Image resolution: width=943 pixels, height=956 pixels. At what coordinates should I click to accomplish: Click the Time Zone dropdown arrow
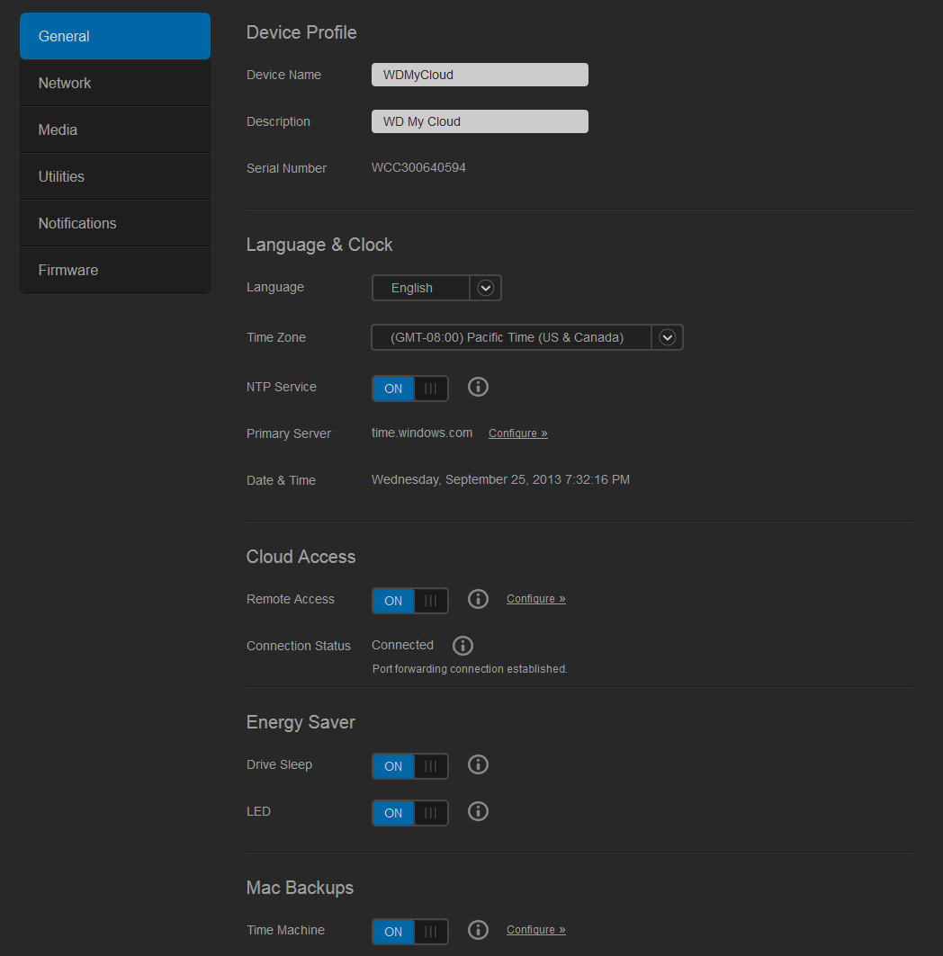(x=668, y=337)
